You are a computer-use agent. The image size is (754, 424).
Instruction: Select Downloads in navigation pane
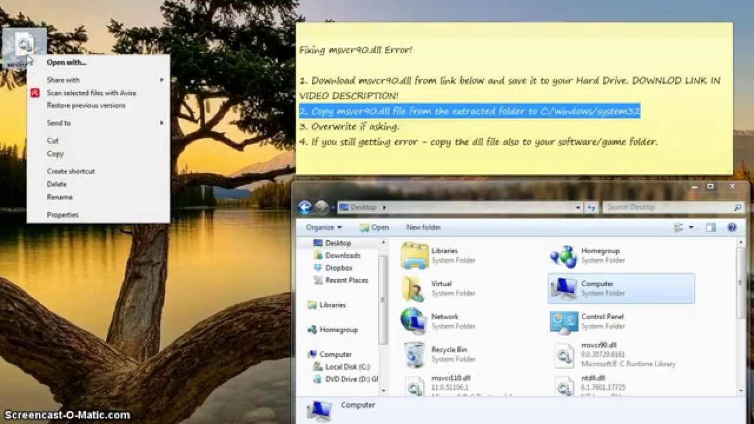click(x=342, y=256)
